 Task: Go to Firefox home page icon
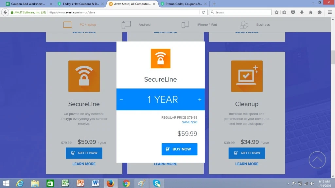(x=311, y=12)
